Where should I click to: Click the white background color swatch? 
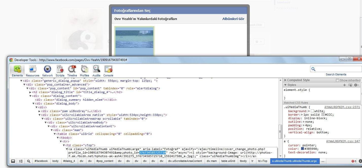point(312,111)
